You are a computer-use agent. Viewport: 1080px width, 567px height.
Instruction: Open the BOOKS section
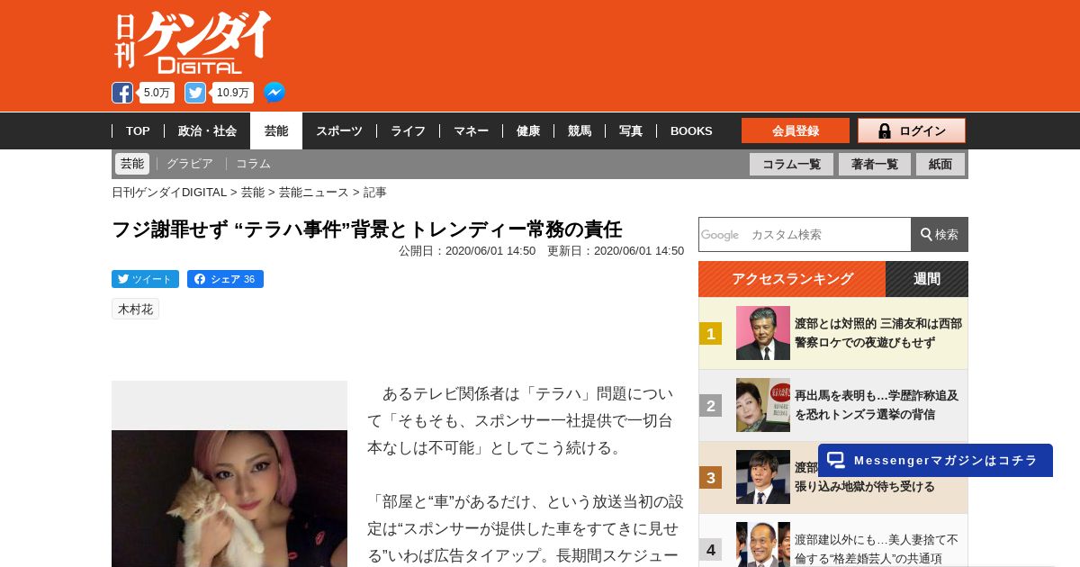tap(691, 131)
